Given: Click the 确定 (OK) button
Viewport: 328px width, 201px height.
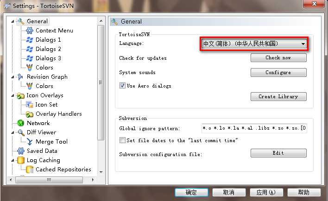Looking at the screenshot, I should 191,192.
